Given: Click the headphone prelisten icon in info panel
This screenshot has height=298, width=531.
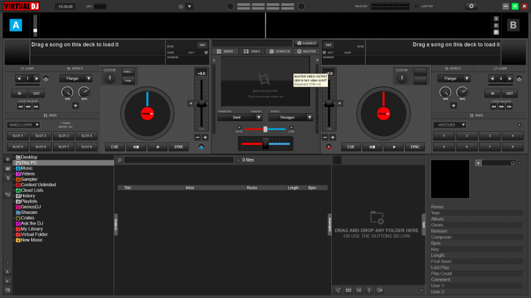Looking at the screenshot, I should (x=513, y=163).
